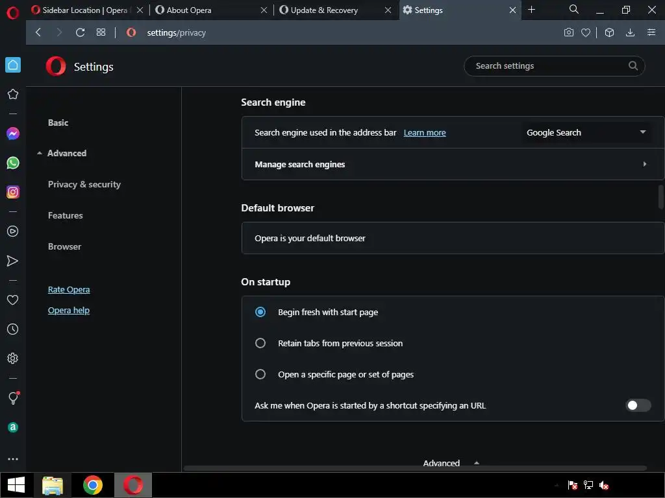Open Basic settings section
Viewport: 665px width, 498px height.
coord(58,123)
